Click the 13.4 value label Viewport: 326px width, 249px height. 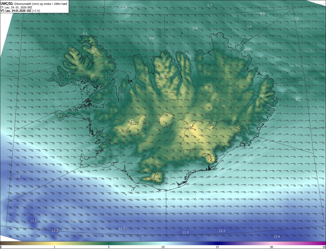[x=277, y=237]
